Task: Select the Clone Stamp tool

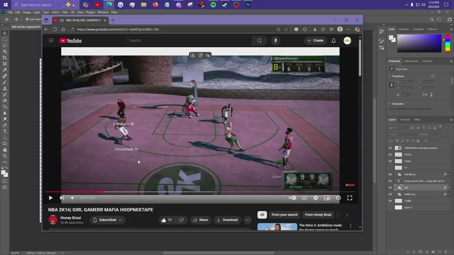Action: pos(5,89)
